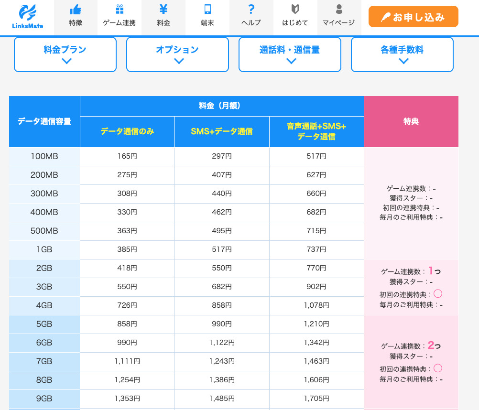The height and width of the screenshot is (410, 479).
Task: Expand the 各種手数料 section
Action: pos(402,54)
